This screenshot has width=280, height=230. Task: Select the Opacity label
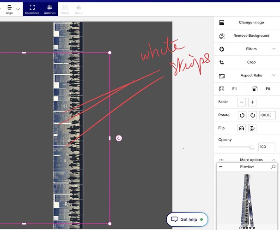225,140
